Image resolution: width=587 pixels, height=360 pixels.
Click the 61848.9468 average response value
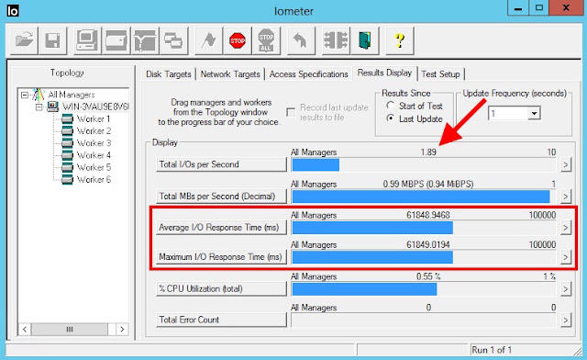click(428, 215)
